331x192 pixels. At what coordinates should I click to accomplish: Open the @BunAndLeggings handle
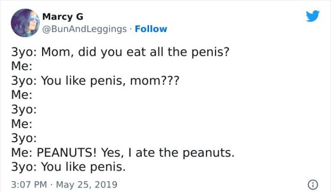click(x=84, y=29)
